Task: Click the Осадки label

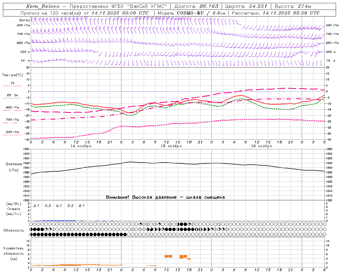Action: [x=14, y=209]
